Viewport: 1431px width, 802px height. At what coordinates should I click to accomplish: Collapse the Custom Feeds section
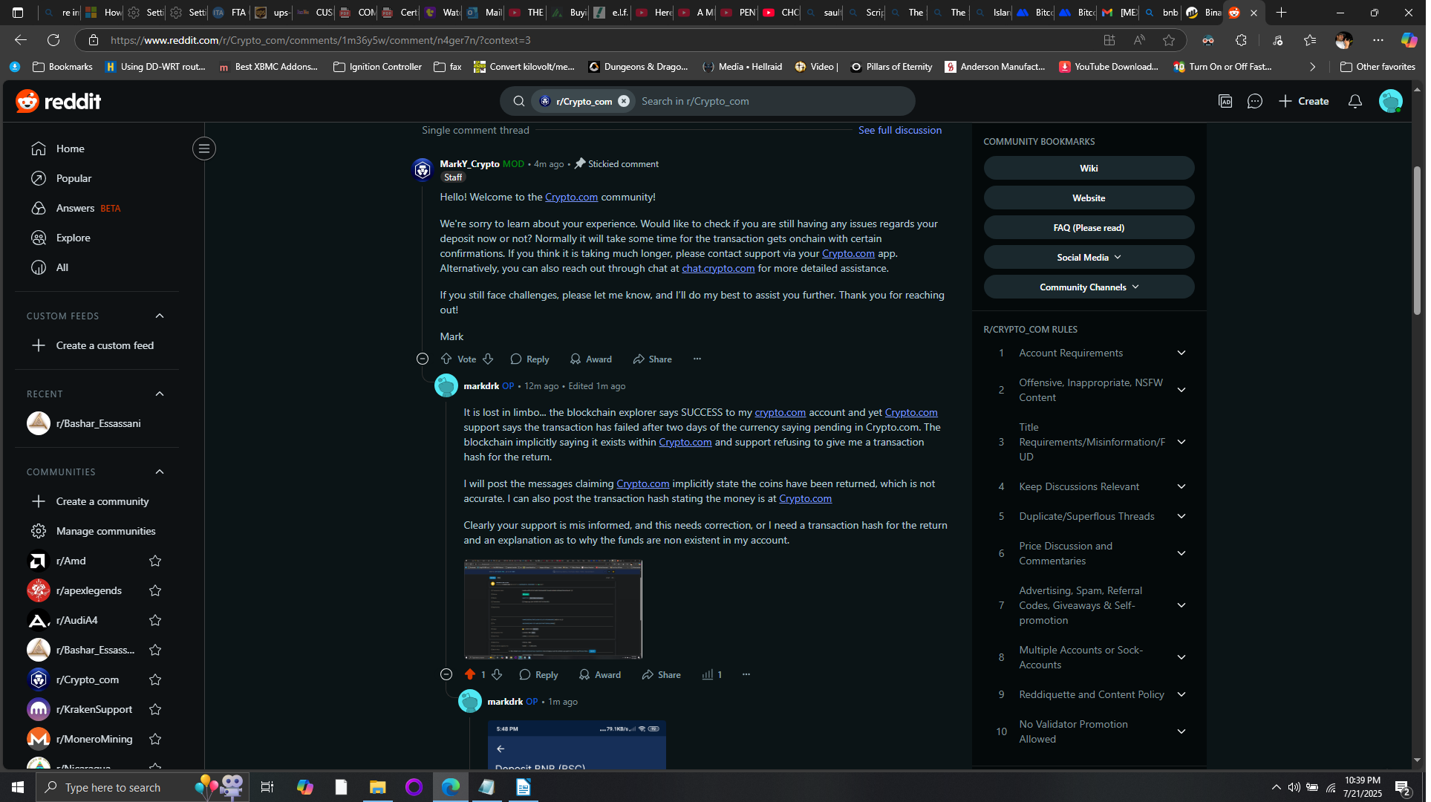click(160, 317)
